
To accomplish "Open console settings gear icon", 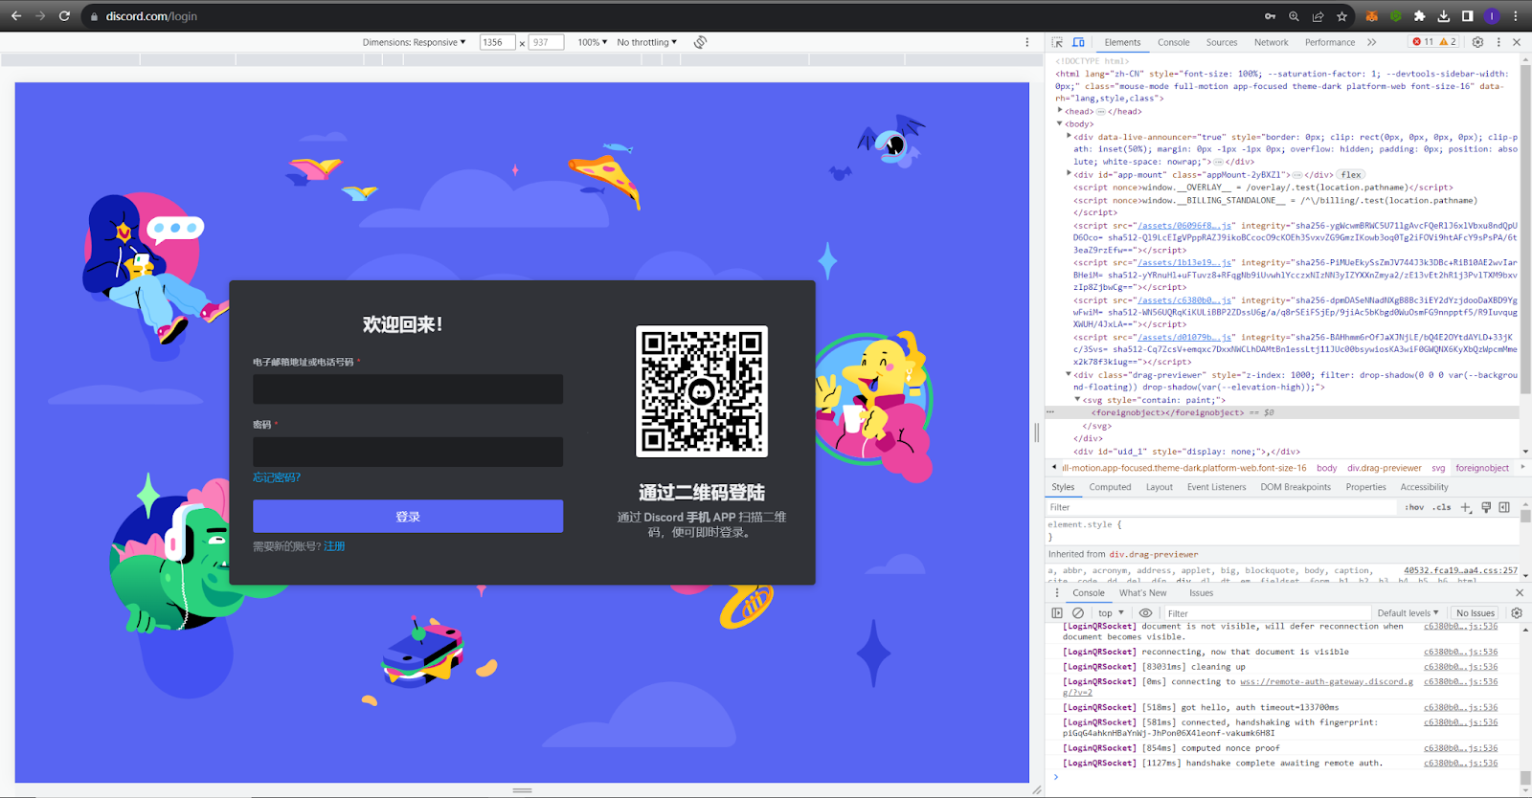I will point(1517,613).
